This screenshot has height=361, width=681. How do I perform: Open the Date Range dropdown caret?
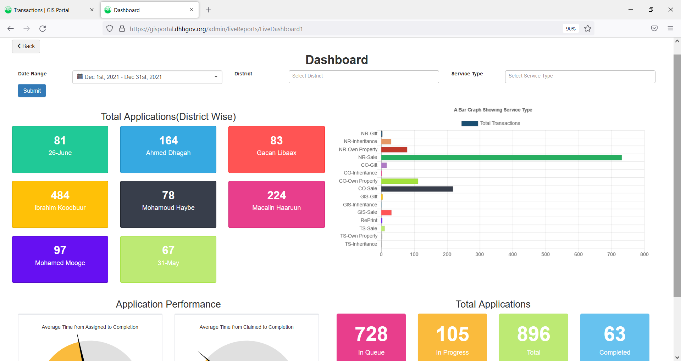tap(216, 77)
